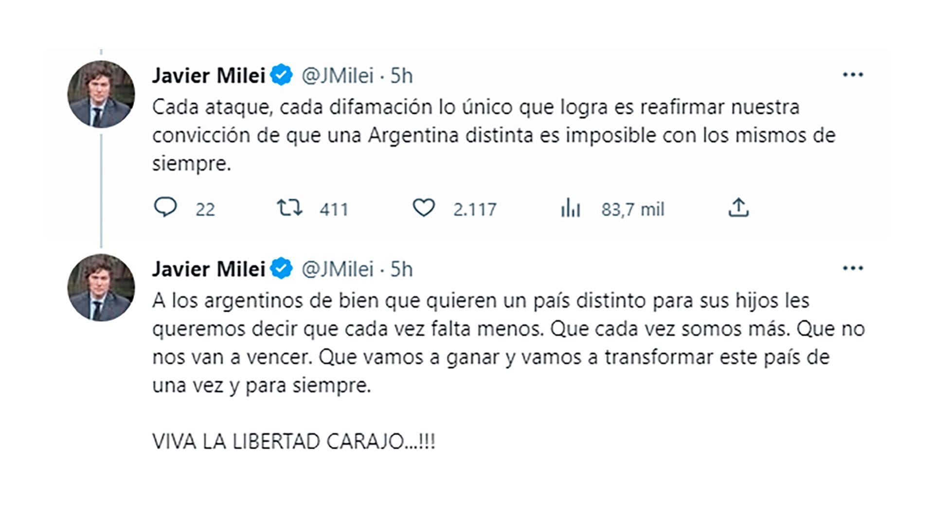Image resolution: width=934 pixels, height=512 pixels.
Task: Open @JMilei handle on first tweet
Action: pyautogui.click(x=338, y=76)
